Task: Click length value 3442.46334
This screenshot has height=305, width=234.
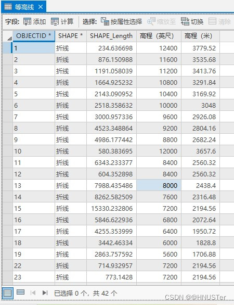Action: 115,243
